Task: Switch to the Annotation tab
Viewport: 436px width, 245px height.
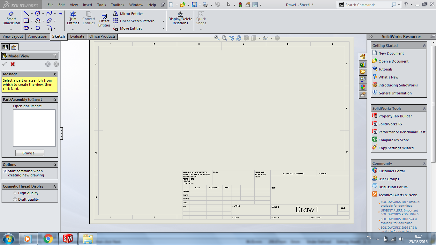Action: (x=37, y=36)
